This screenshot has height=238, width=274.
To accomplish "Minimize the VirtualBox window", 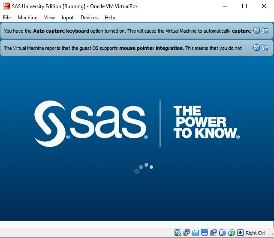I will (225, 6).
